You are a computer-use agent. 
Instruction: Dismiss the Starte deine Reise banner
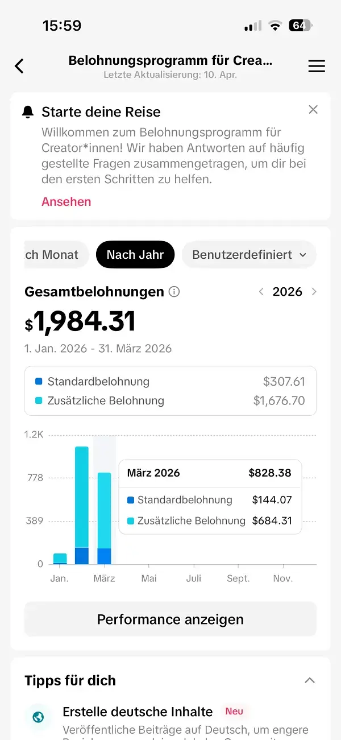pyautogui.click(x=313, y=110)
